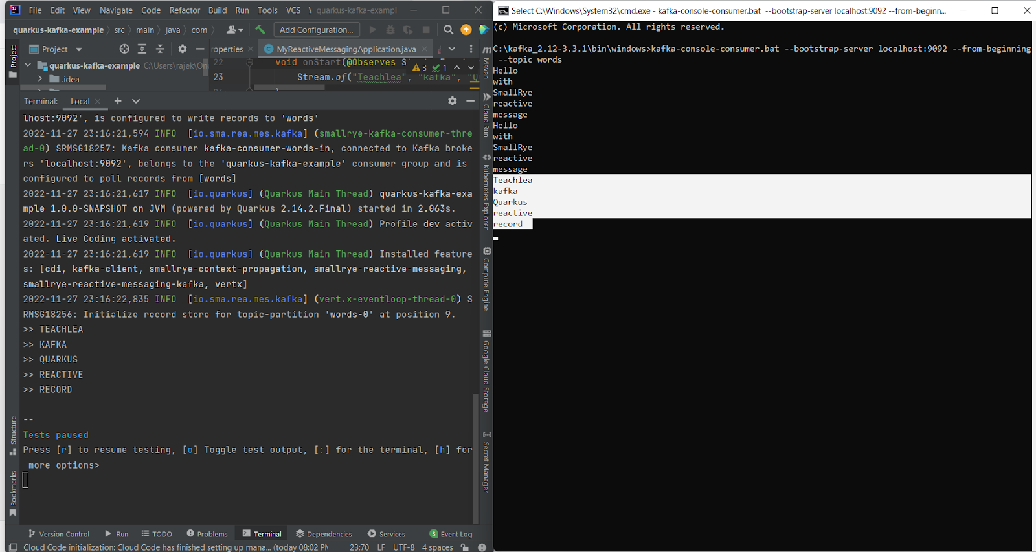Open the Cloud Run side tool window
The height and width of the screenshot is (552, 1036).
(486, 115)
